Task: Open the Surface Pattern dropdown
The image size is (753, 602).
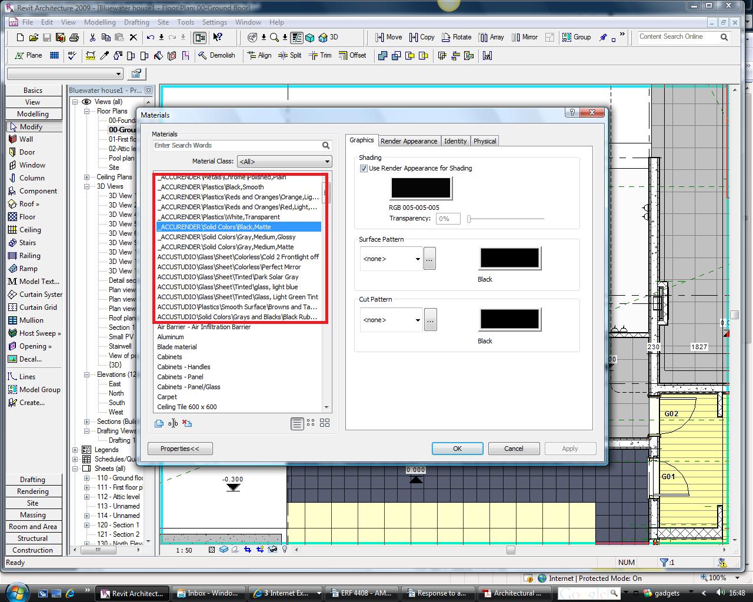Action: (x=391, y=259)
